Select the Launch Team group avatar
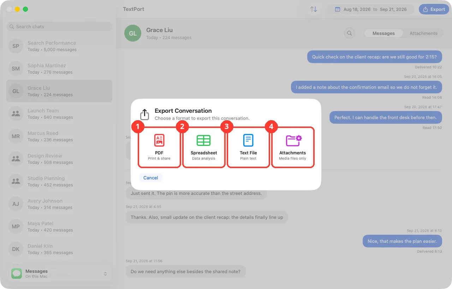452x289 pixels. click(16, 114)
